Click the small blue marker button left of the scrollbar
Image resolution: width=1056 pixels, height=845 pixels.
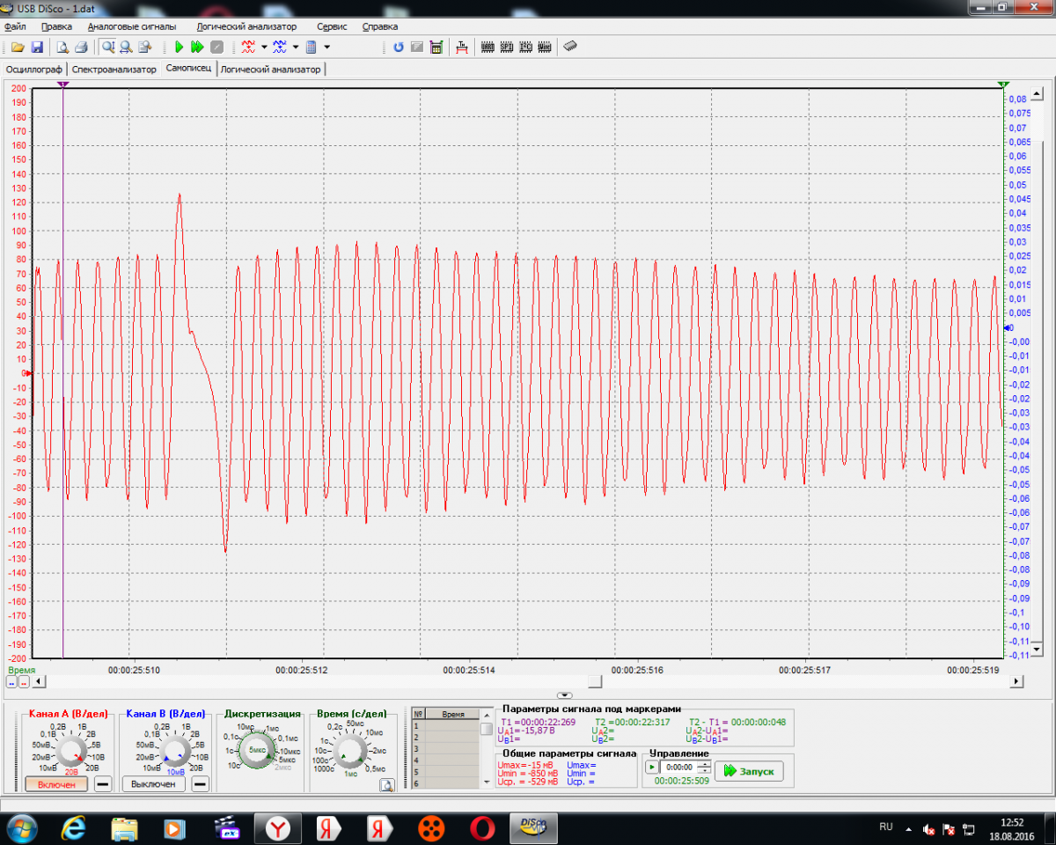11,681
